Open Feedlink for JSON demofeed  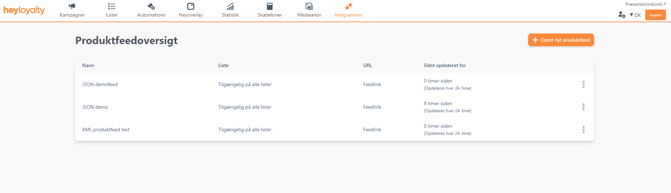(372, 84)
